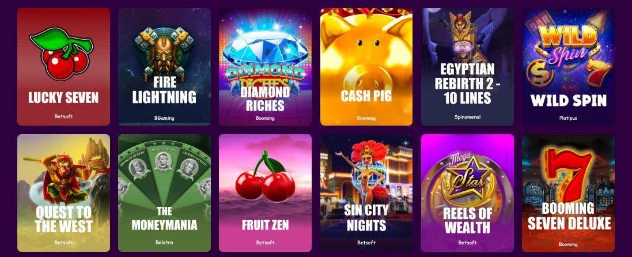Select the Diamond Riches game card
This screenshot has height=257, width=632.
(x=265, y=67)
